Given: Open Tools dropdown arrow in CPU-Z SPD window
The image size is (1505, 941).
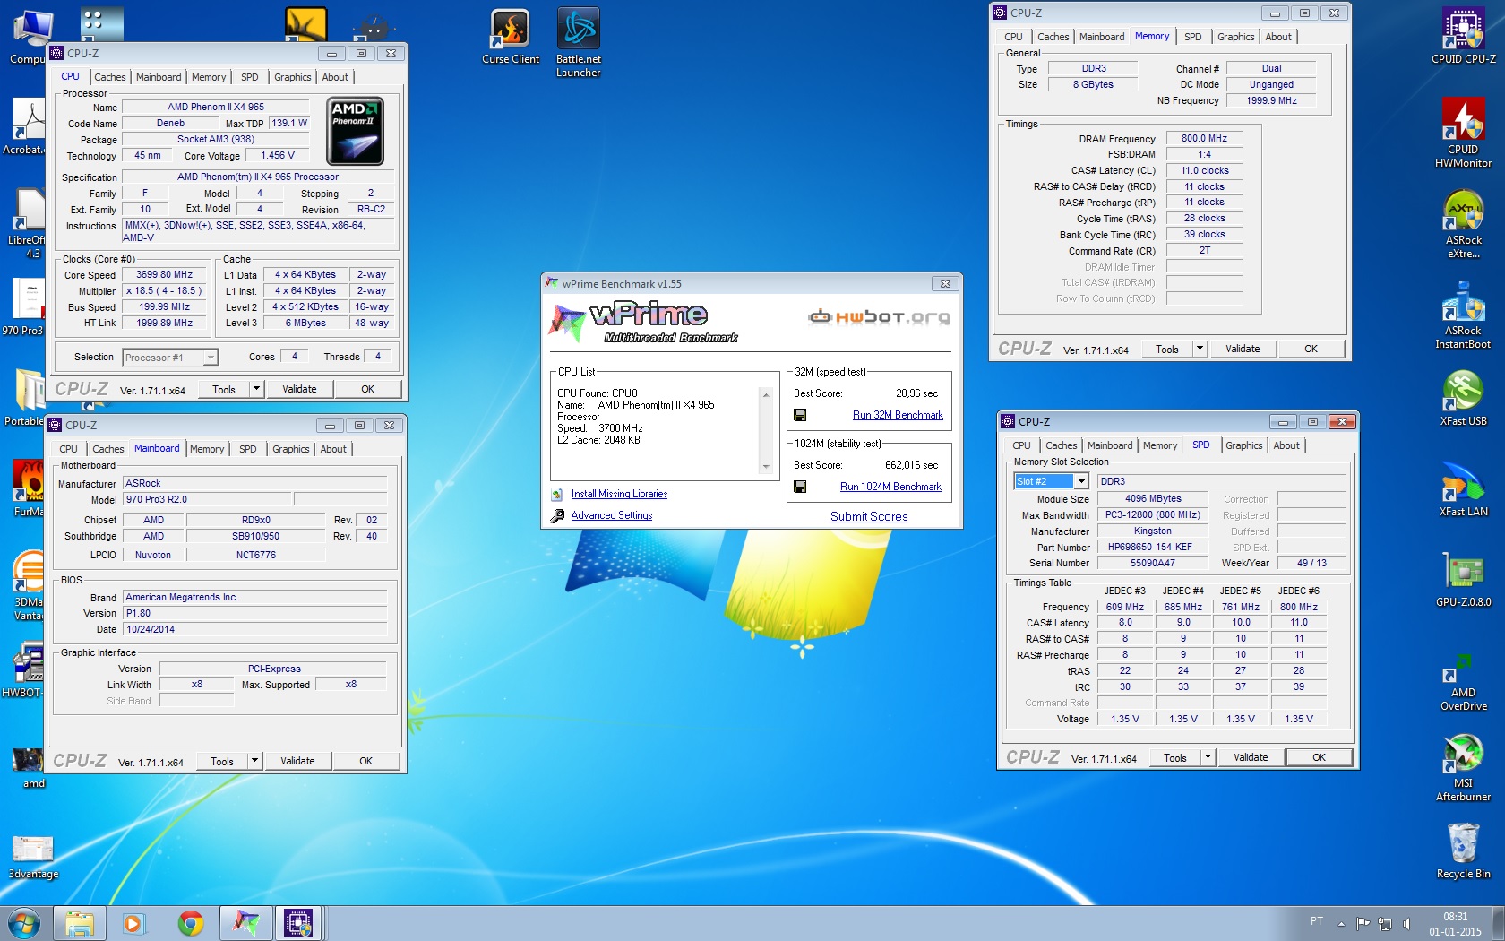Looking at the screenshot, I should [x=1208, y=757].
